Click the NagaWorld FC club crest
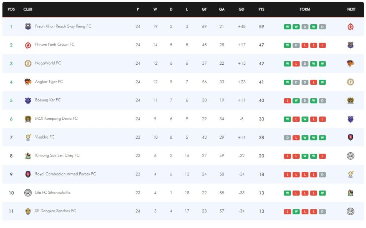 coord(28,64)
